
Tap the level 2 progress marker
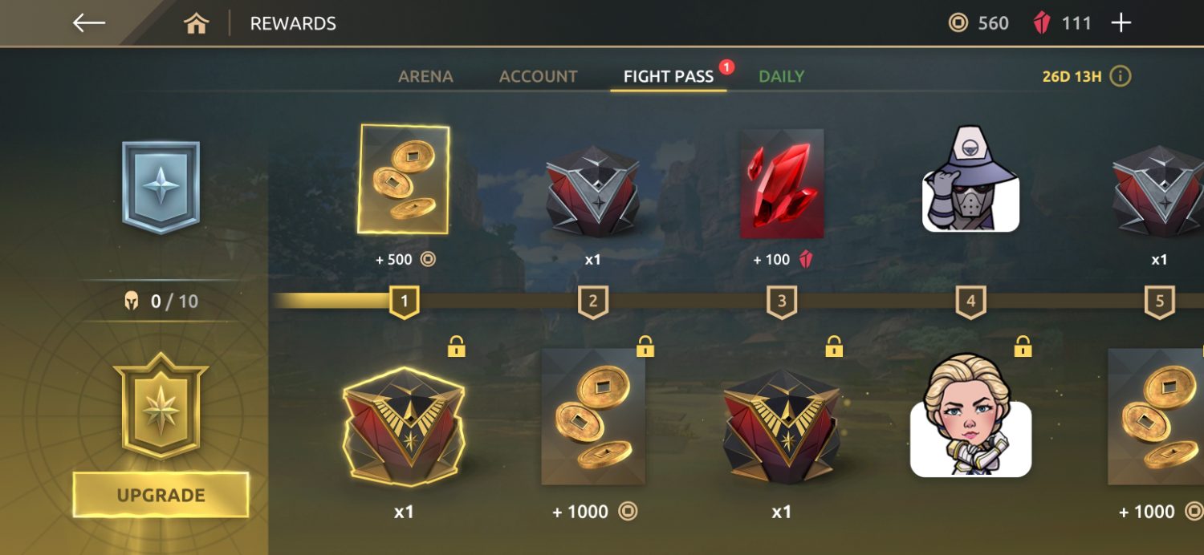[x=592, y=302]
